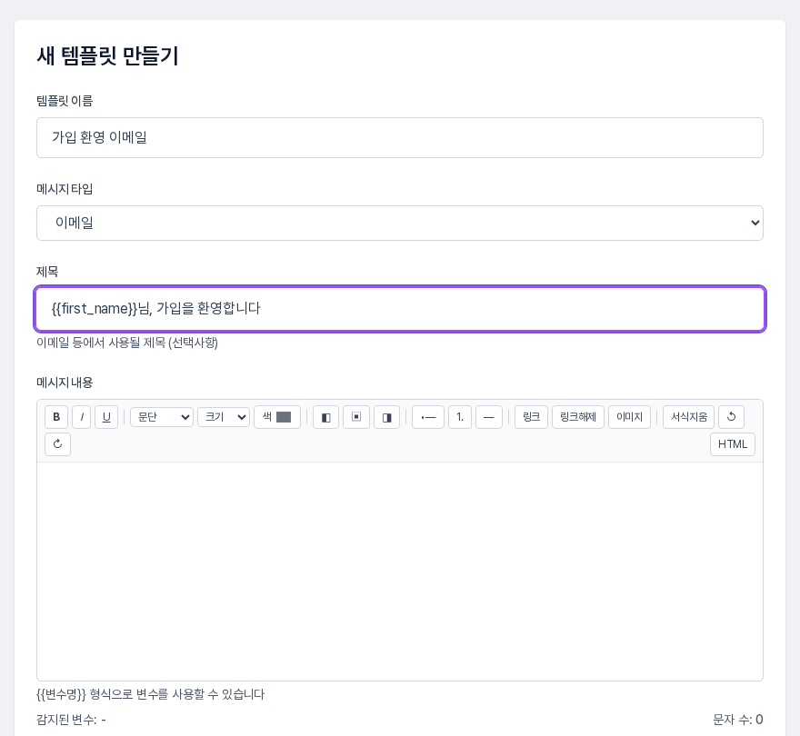Click inside the message content editor area
This screenshot has width=800, height=736.
coord(400,572)
